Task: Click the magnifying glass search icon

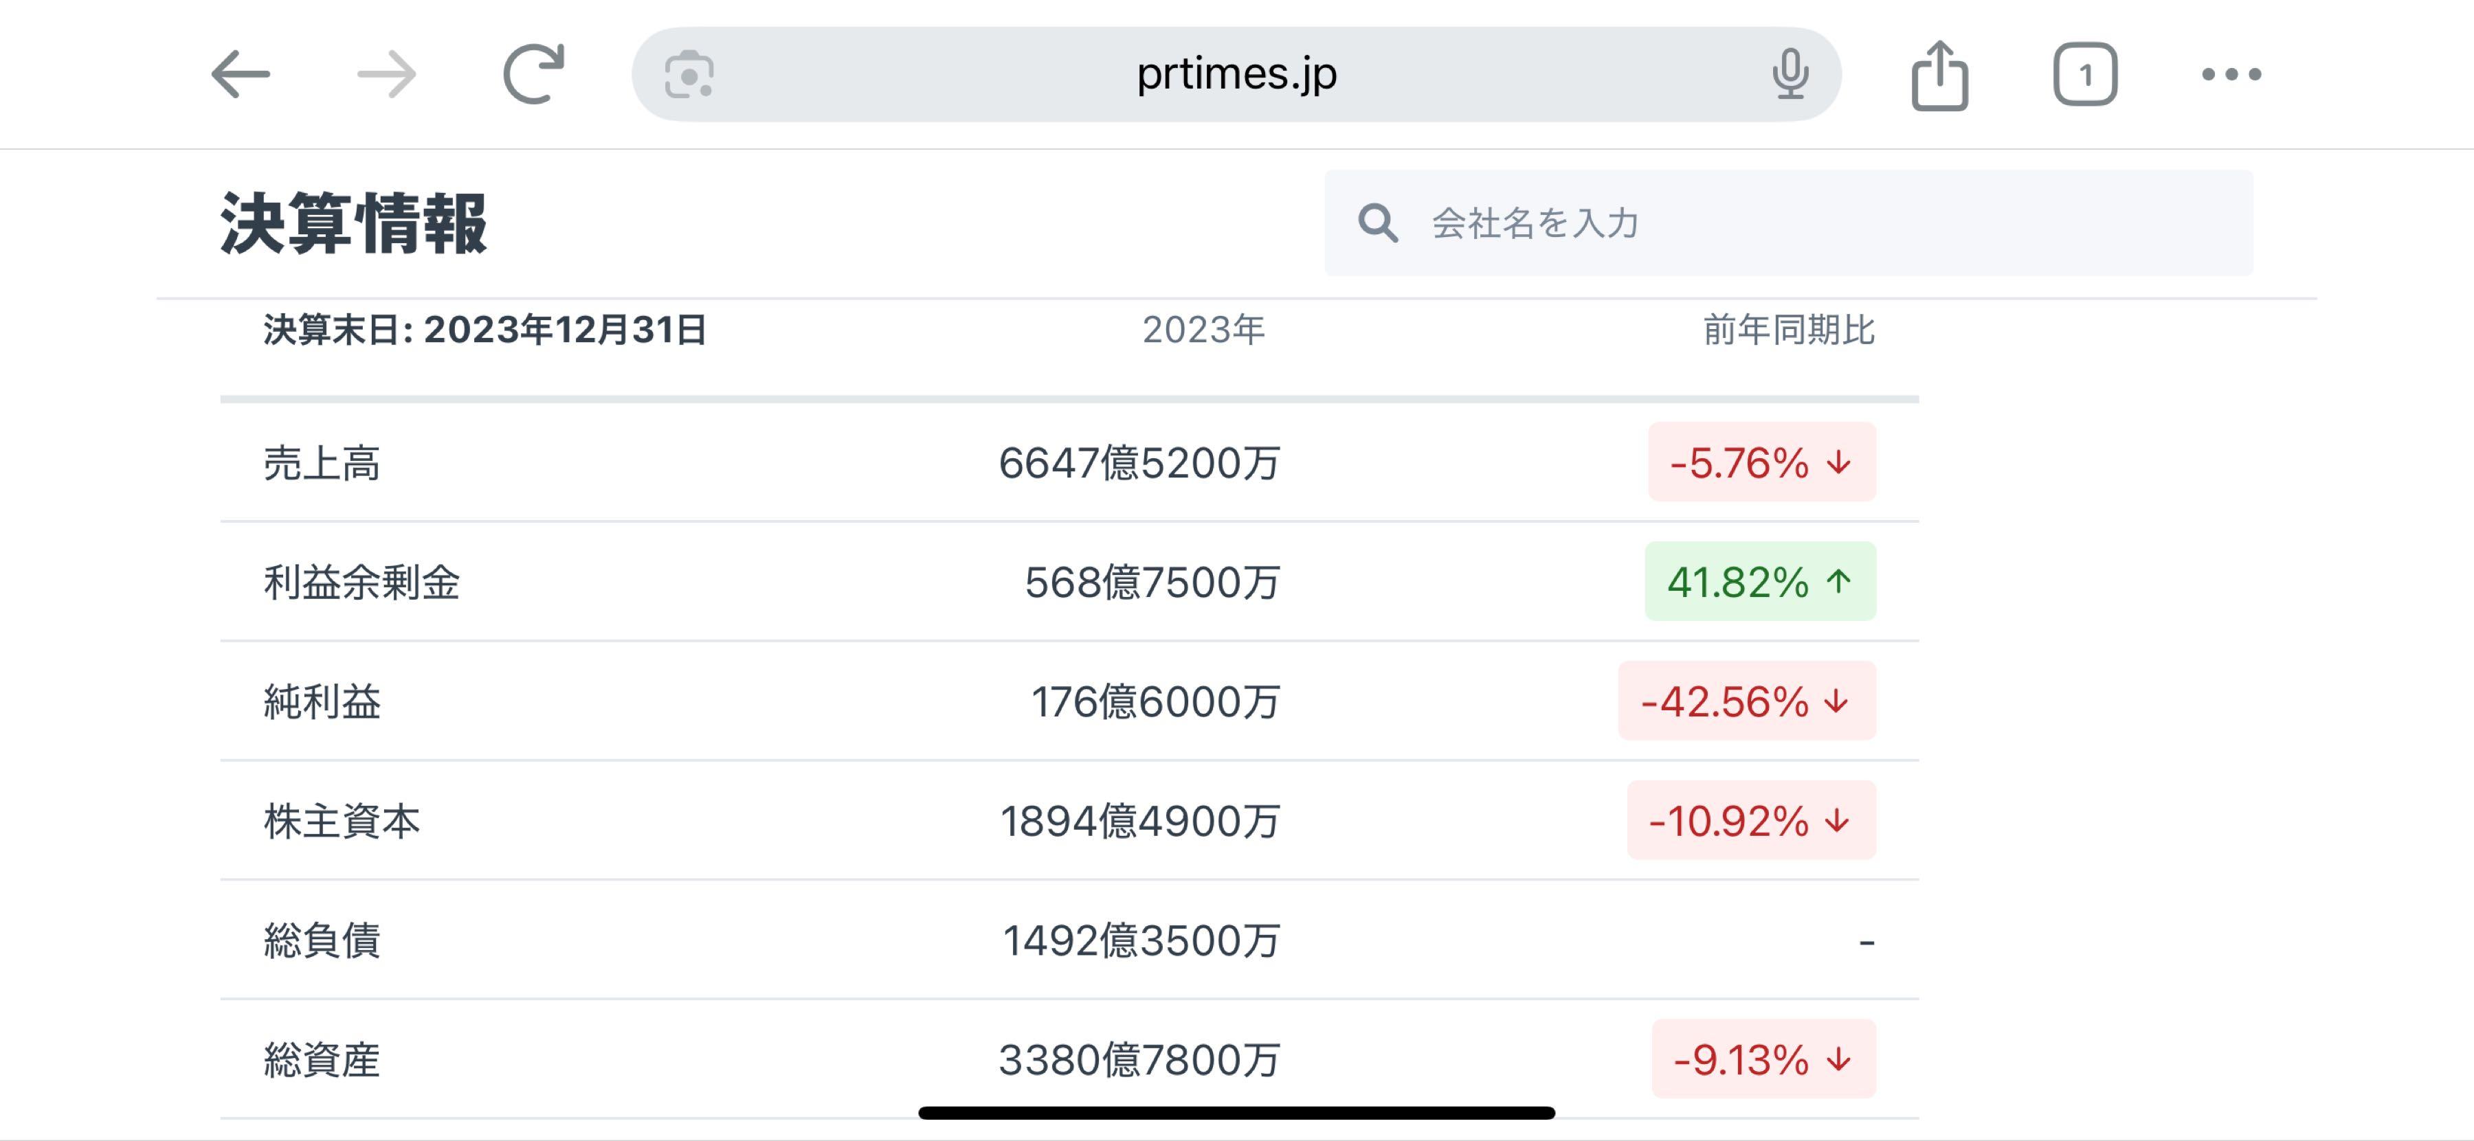Action: pyautogui.click(x=1377, y=223)
